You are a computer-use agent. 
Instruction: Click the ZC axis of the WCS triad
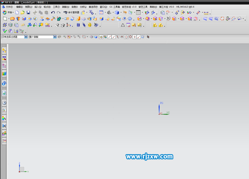(159, 108)
